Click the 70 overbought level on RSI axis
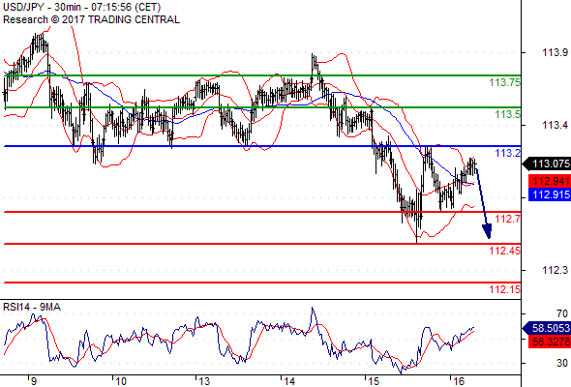 click(562, 313)
